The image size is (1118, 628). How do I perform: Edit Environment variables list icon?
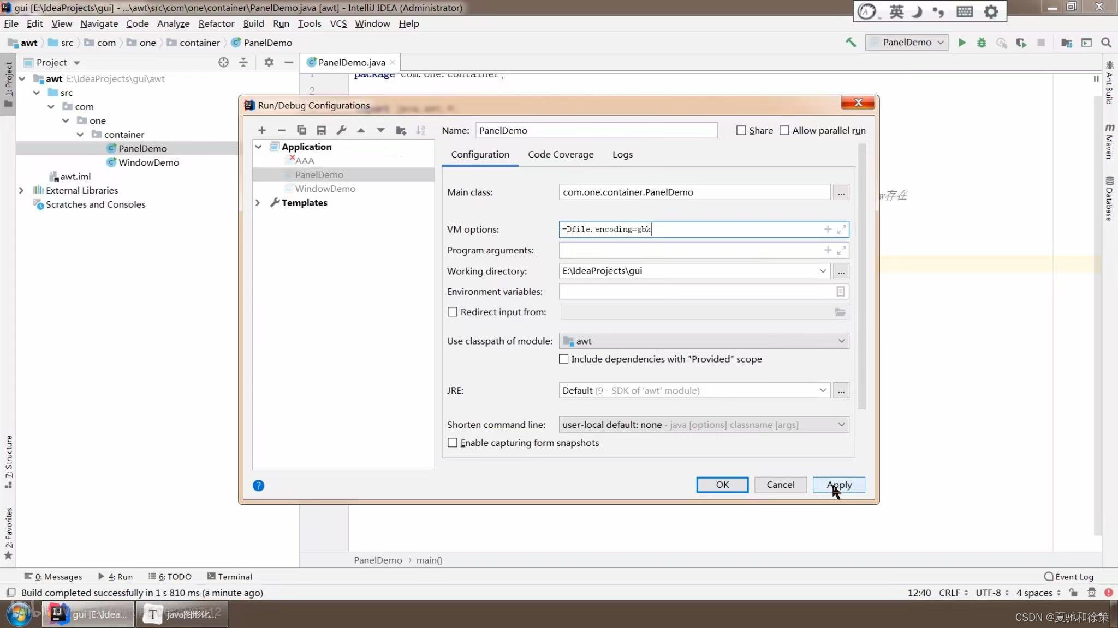[841, 292]
